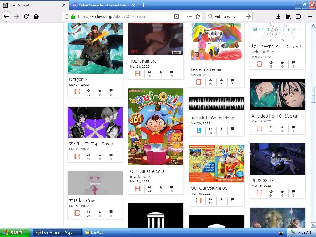Open page actions three-dot menu
The image size is (316, 237).
tap(189, 16)
